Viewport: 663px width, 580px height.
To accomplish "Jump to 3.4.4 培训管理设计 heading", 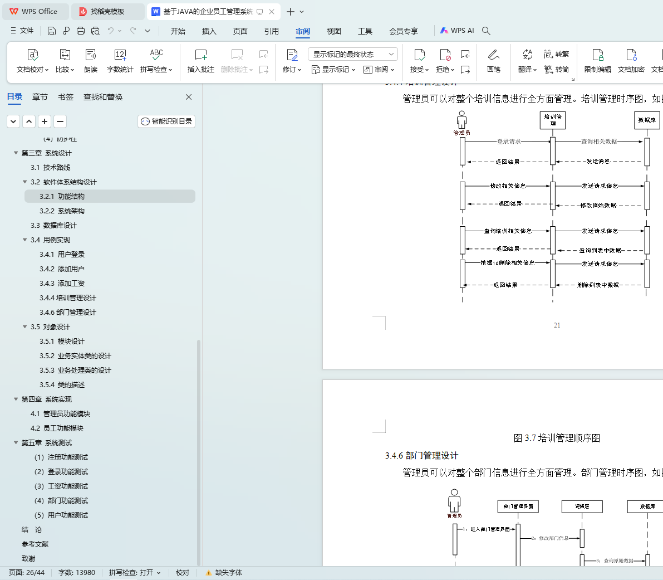I will [68, 298].
